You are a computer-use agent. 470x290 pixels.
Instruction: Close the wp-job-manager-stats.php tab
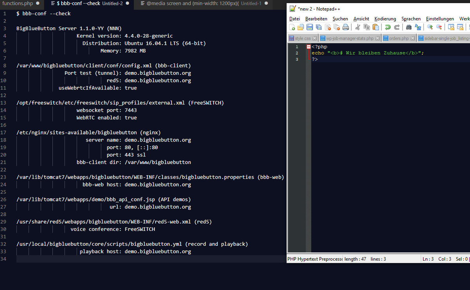[x=378, y=38]
